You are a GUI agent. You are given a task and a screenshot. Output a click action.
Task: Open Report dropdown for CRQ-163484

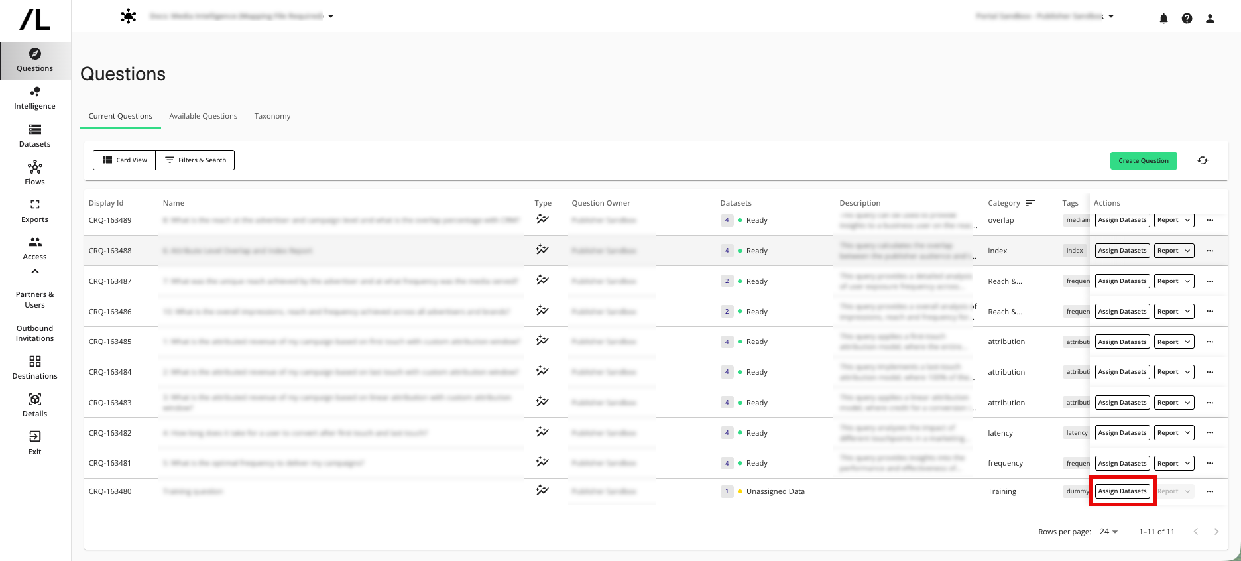click(1174, 372)
